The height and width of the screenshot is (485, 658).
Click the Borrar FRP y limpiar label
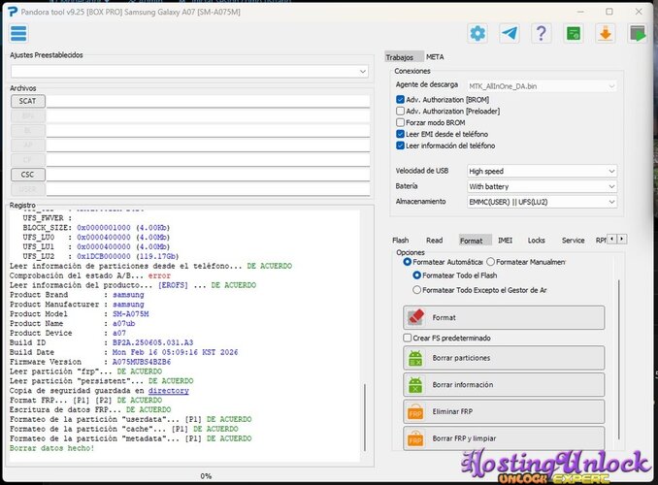click(464, 438)
